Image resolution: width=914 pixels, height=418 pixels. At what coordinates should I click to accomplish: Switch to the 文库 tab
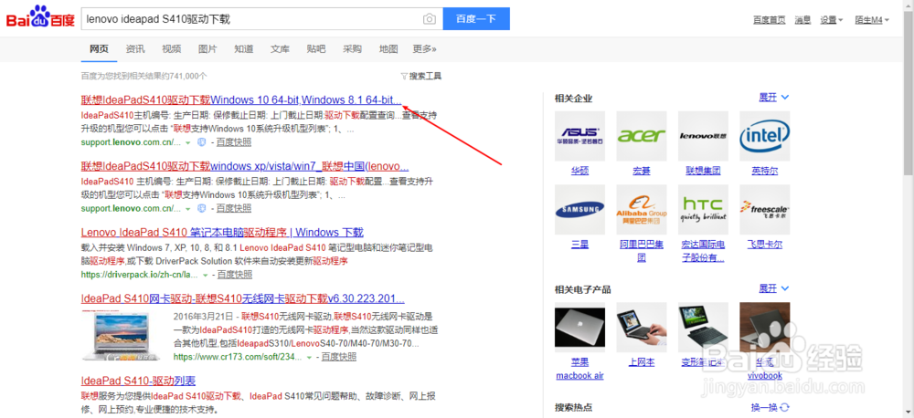(280, 49)
